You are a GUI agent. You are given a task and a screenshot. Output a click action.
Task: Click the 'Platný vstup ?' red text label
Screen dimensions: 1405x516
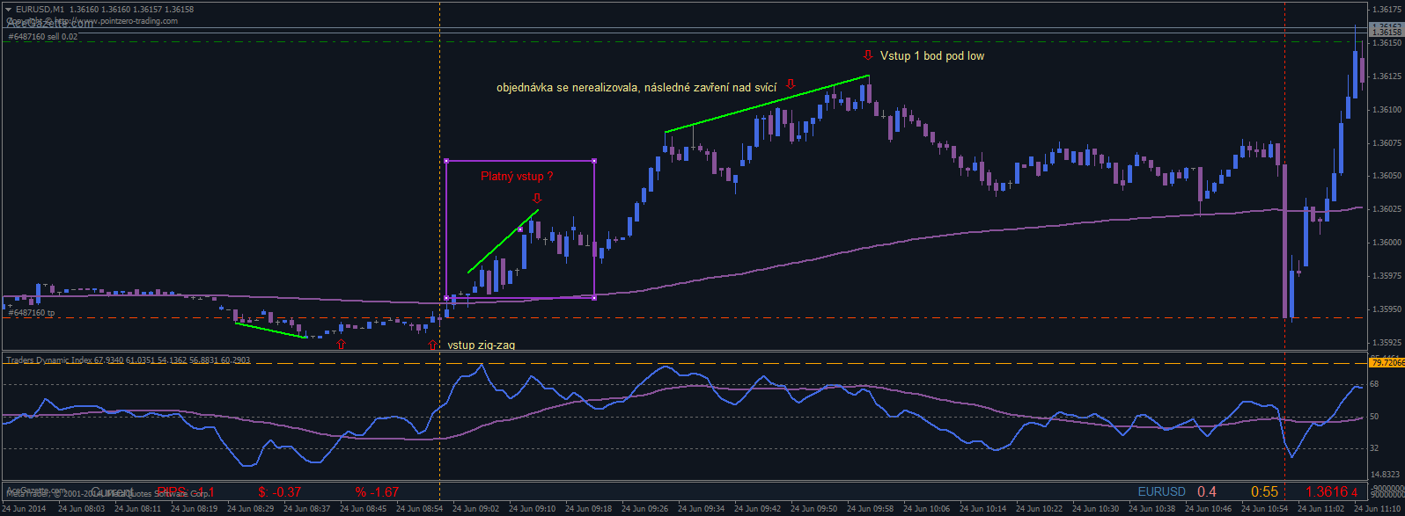tap(517, 177)
